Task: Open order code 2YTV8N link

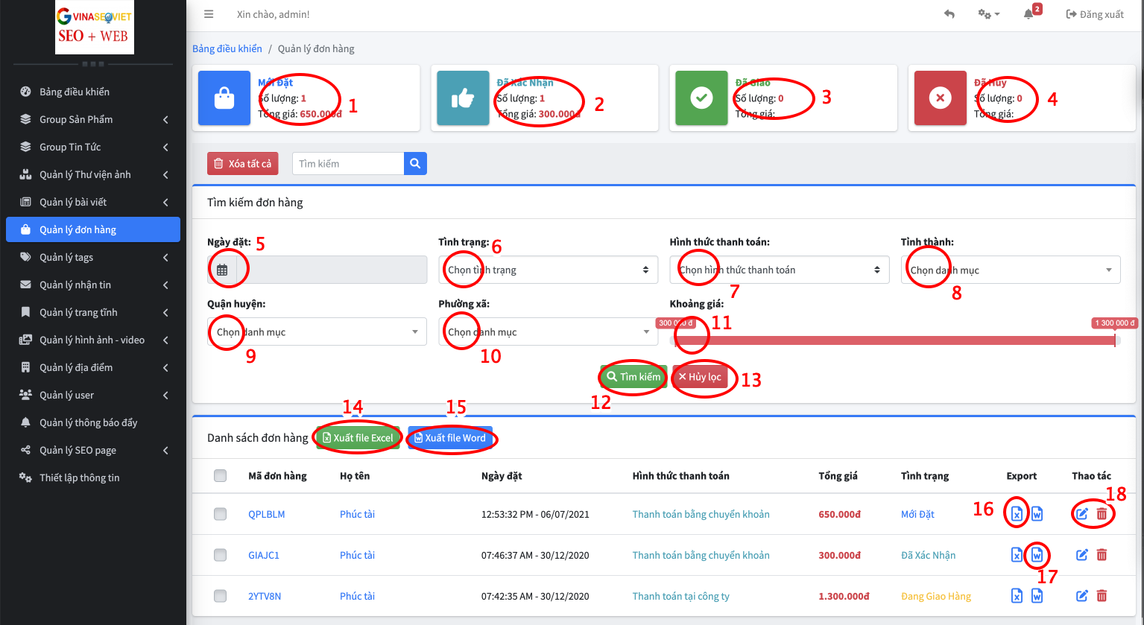Action: pos(265,596)
